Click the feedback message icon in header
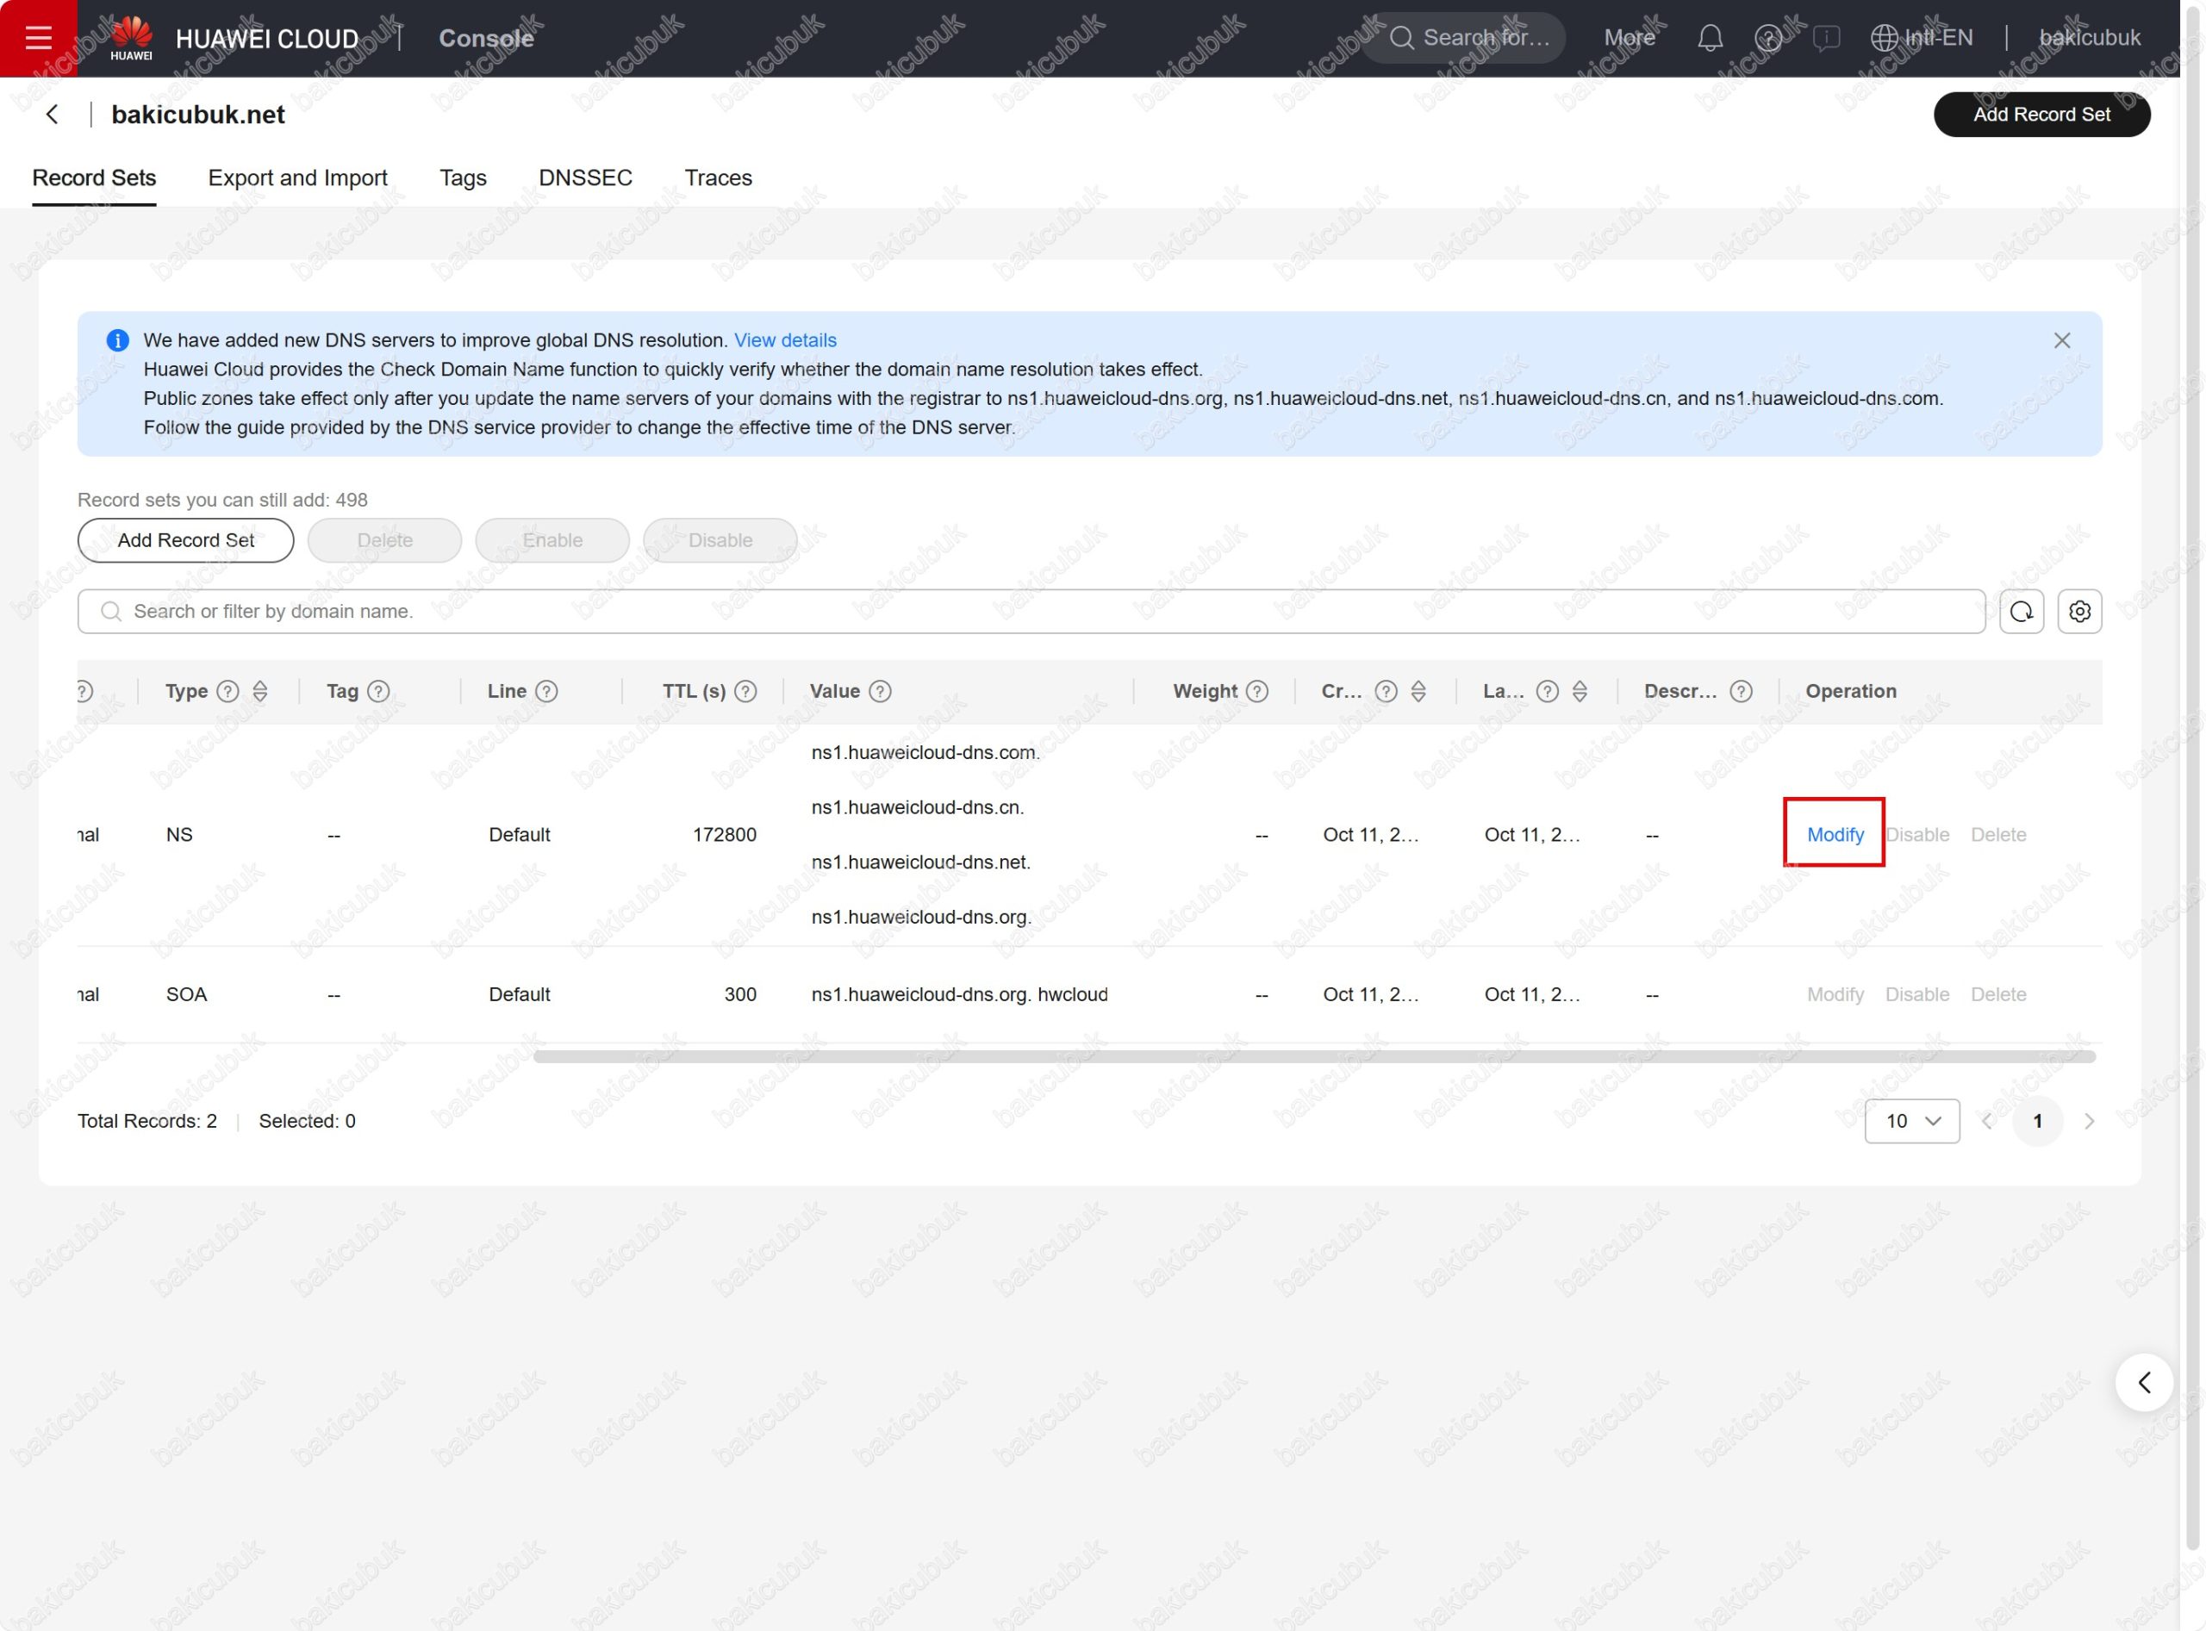 point(1826,39)
